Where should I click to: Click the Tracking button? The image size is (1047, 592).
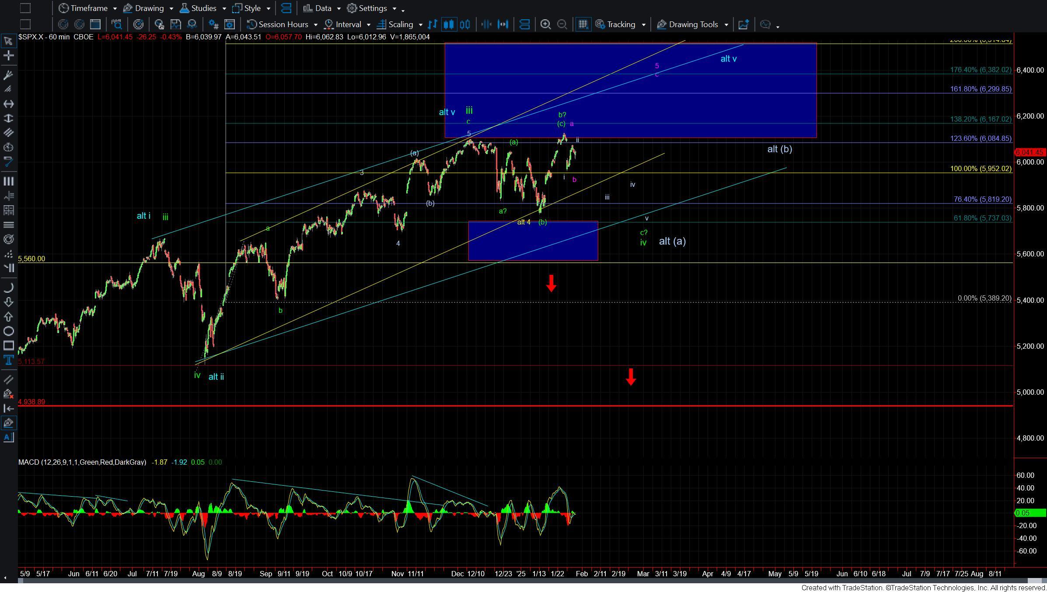pyautogui.click(x=615, y=25)
